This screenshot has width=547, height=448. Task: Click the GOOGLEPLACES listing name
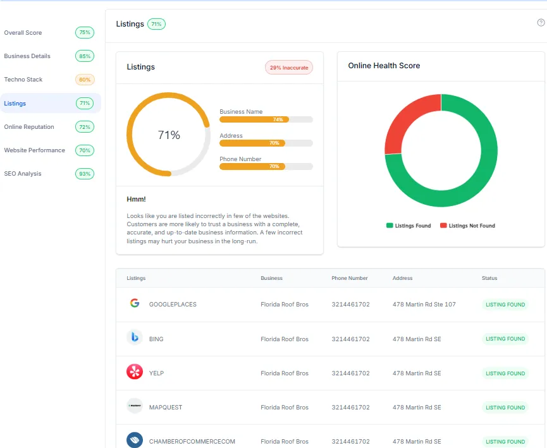(173, 305)
